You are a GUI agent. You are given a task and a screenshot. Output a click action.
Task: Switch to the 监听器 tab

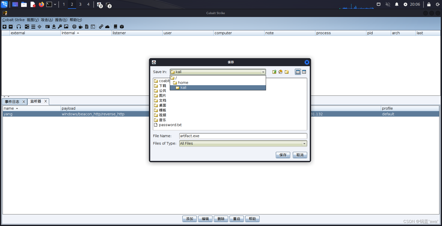(36, 101)
